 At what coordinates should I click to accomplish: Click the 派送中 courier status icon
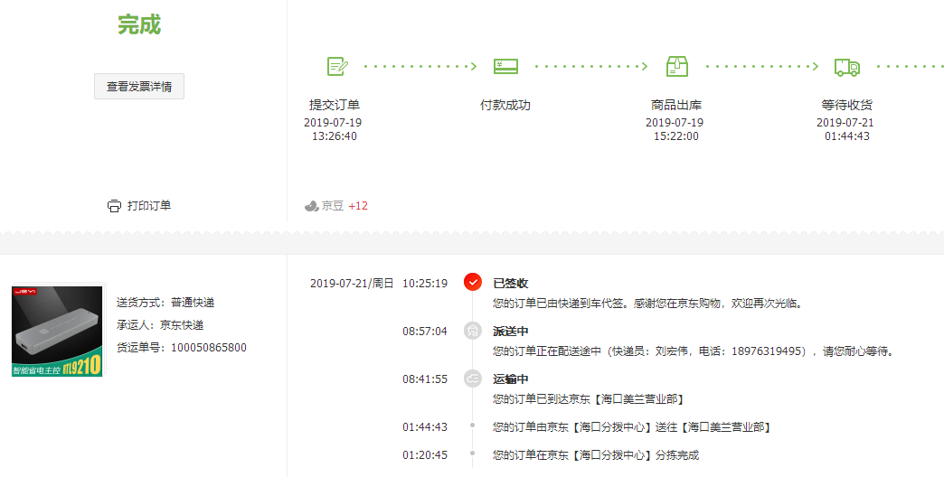(473, 331)
